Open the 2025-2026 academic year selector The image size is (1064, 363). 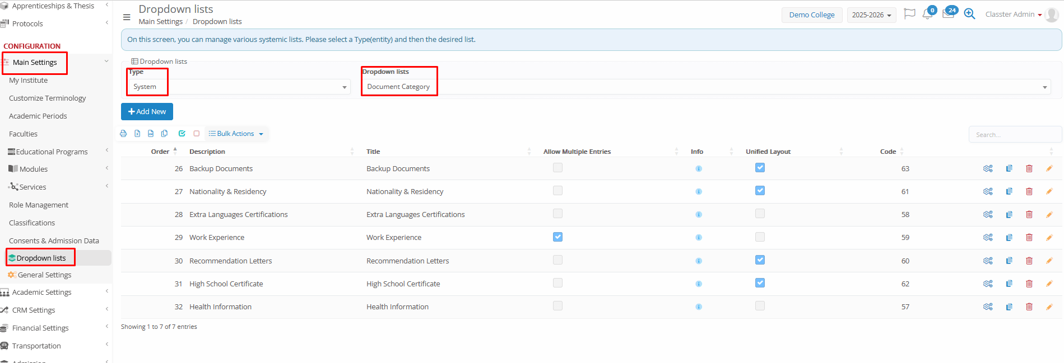coord(871,15)
